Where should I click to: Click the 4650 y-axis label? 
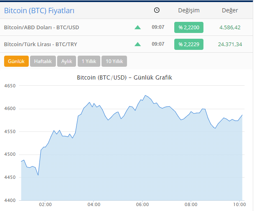tap(10, 86)
